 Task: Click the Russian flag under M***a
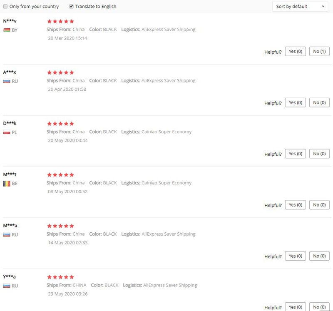point(7,234)
